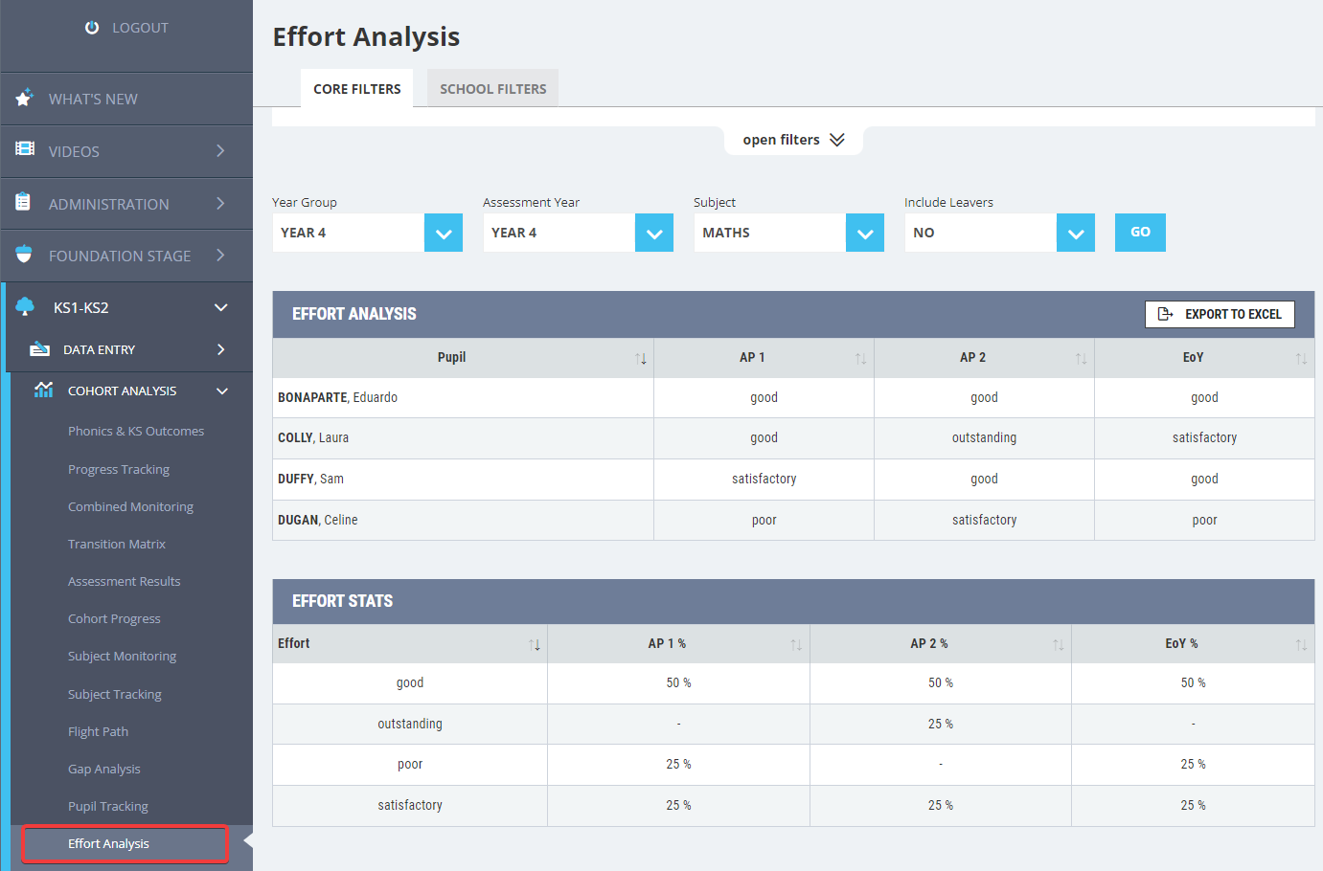
Task: Sort the table by Pupil column arrows
Action: click(641, 359)
